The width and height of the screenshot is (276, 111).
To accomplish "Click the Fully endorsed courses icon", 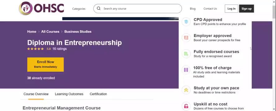I will (186, 54).
